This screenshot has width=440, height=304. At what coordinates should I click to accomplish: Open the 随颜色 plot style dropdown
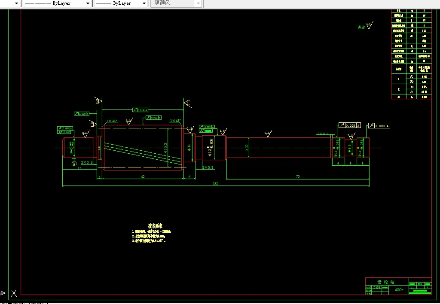[x=177, y=3]
